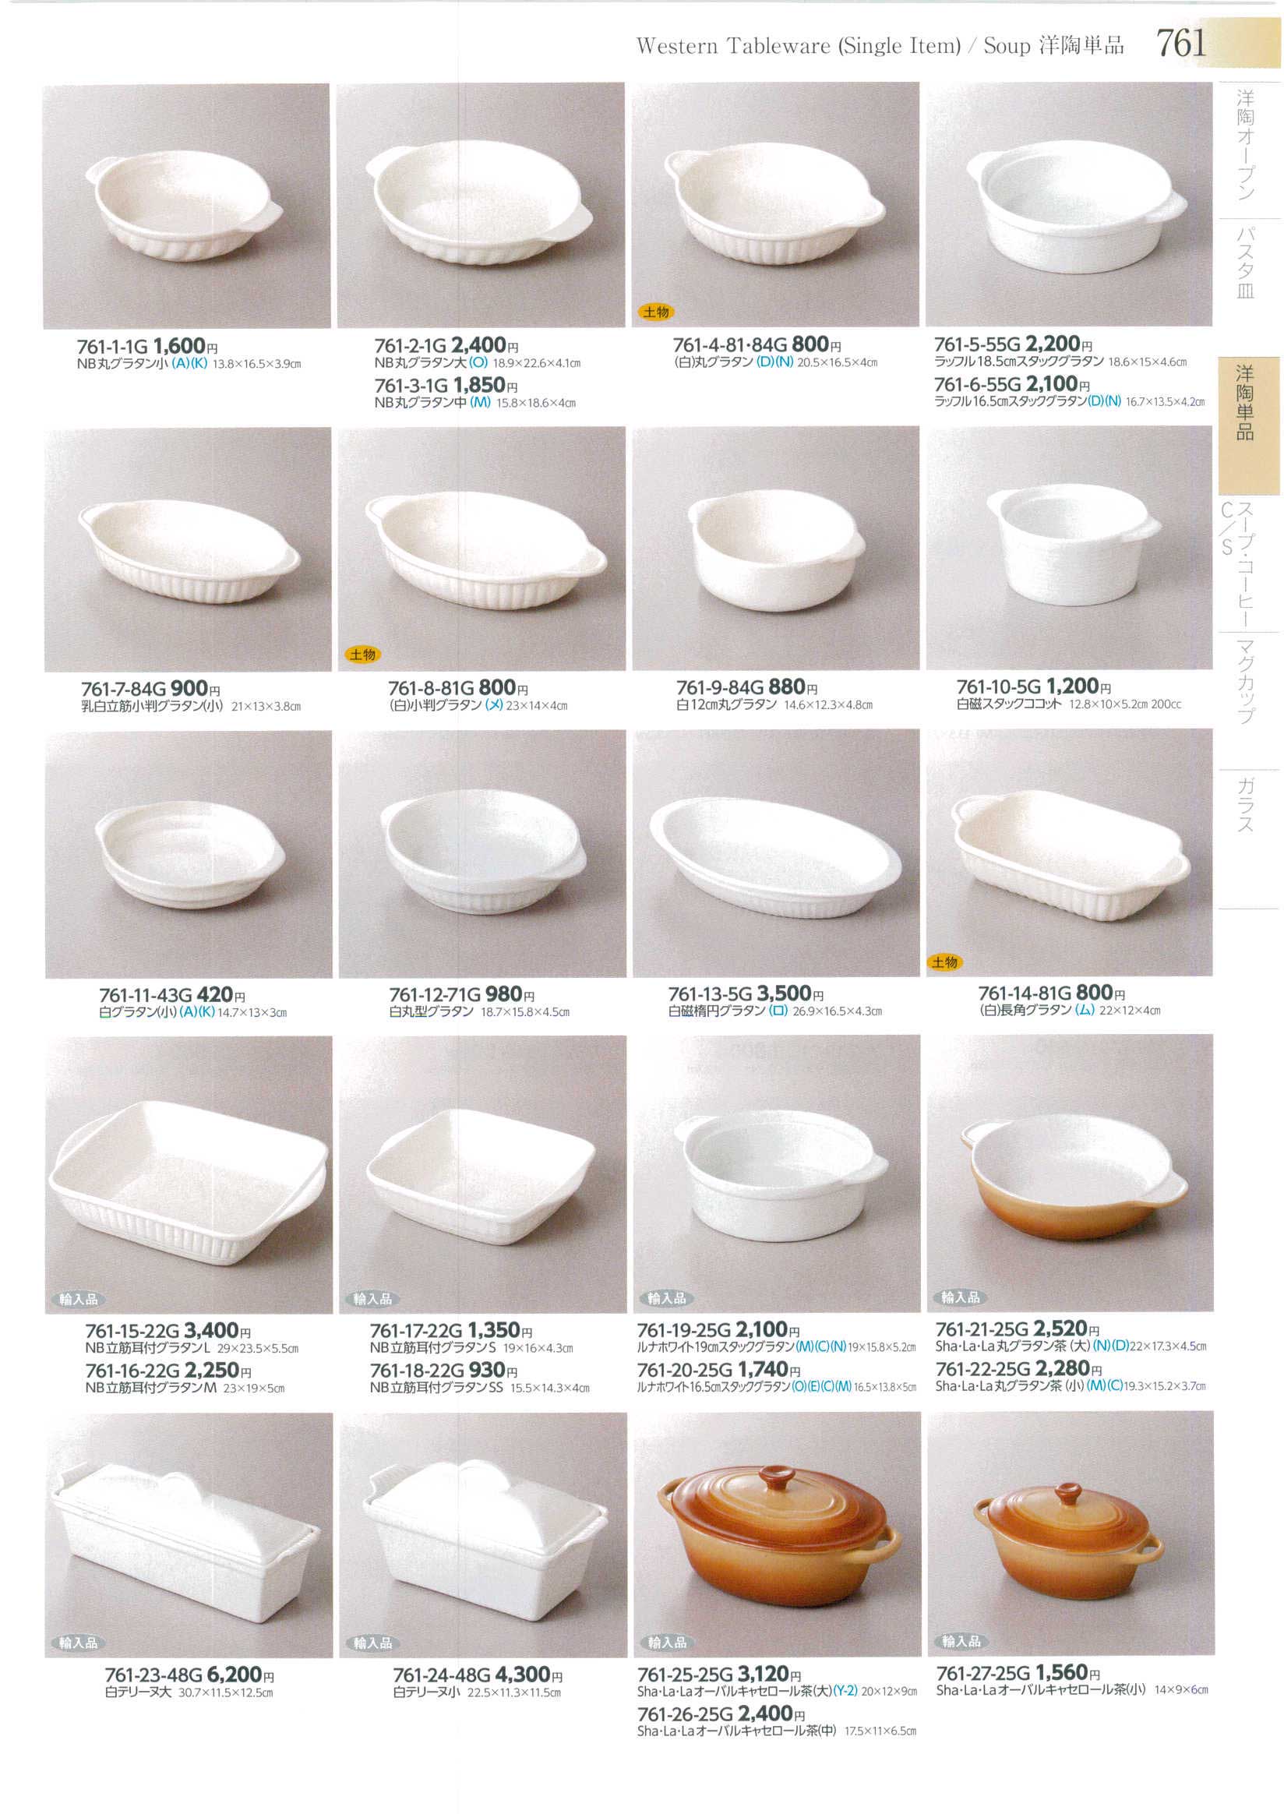Select the highlighted 洋陶単品 side tab
Image resolution: width=1284 pixels, height=1814 pixels.
(x=1247, y=404)
